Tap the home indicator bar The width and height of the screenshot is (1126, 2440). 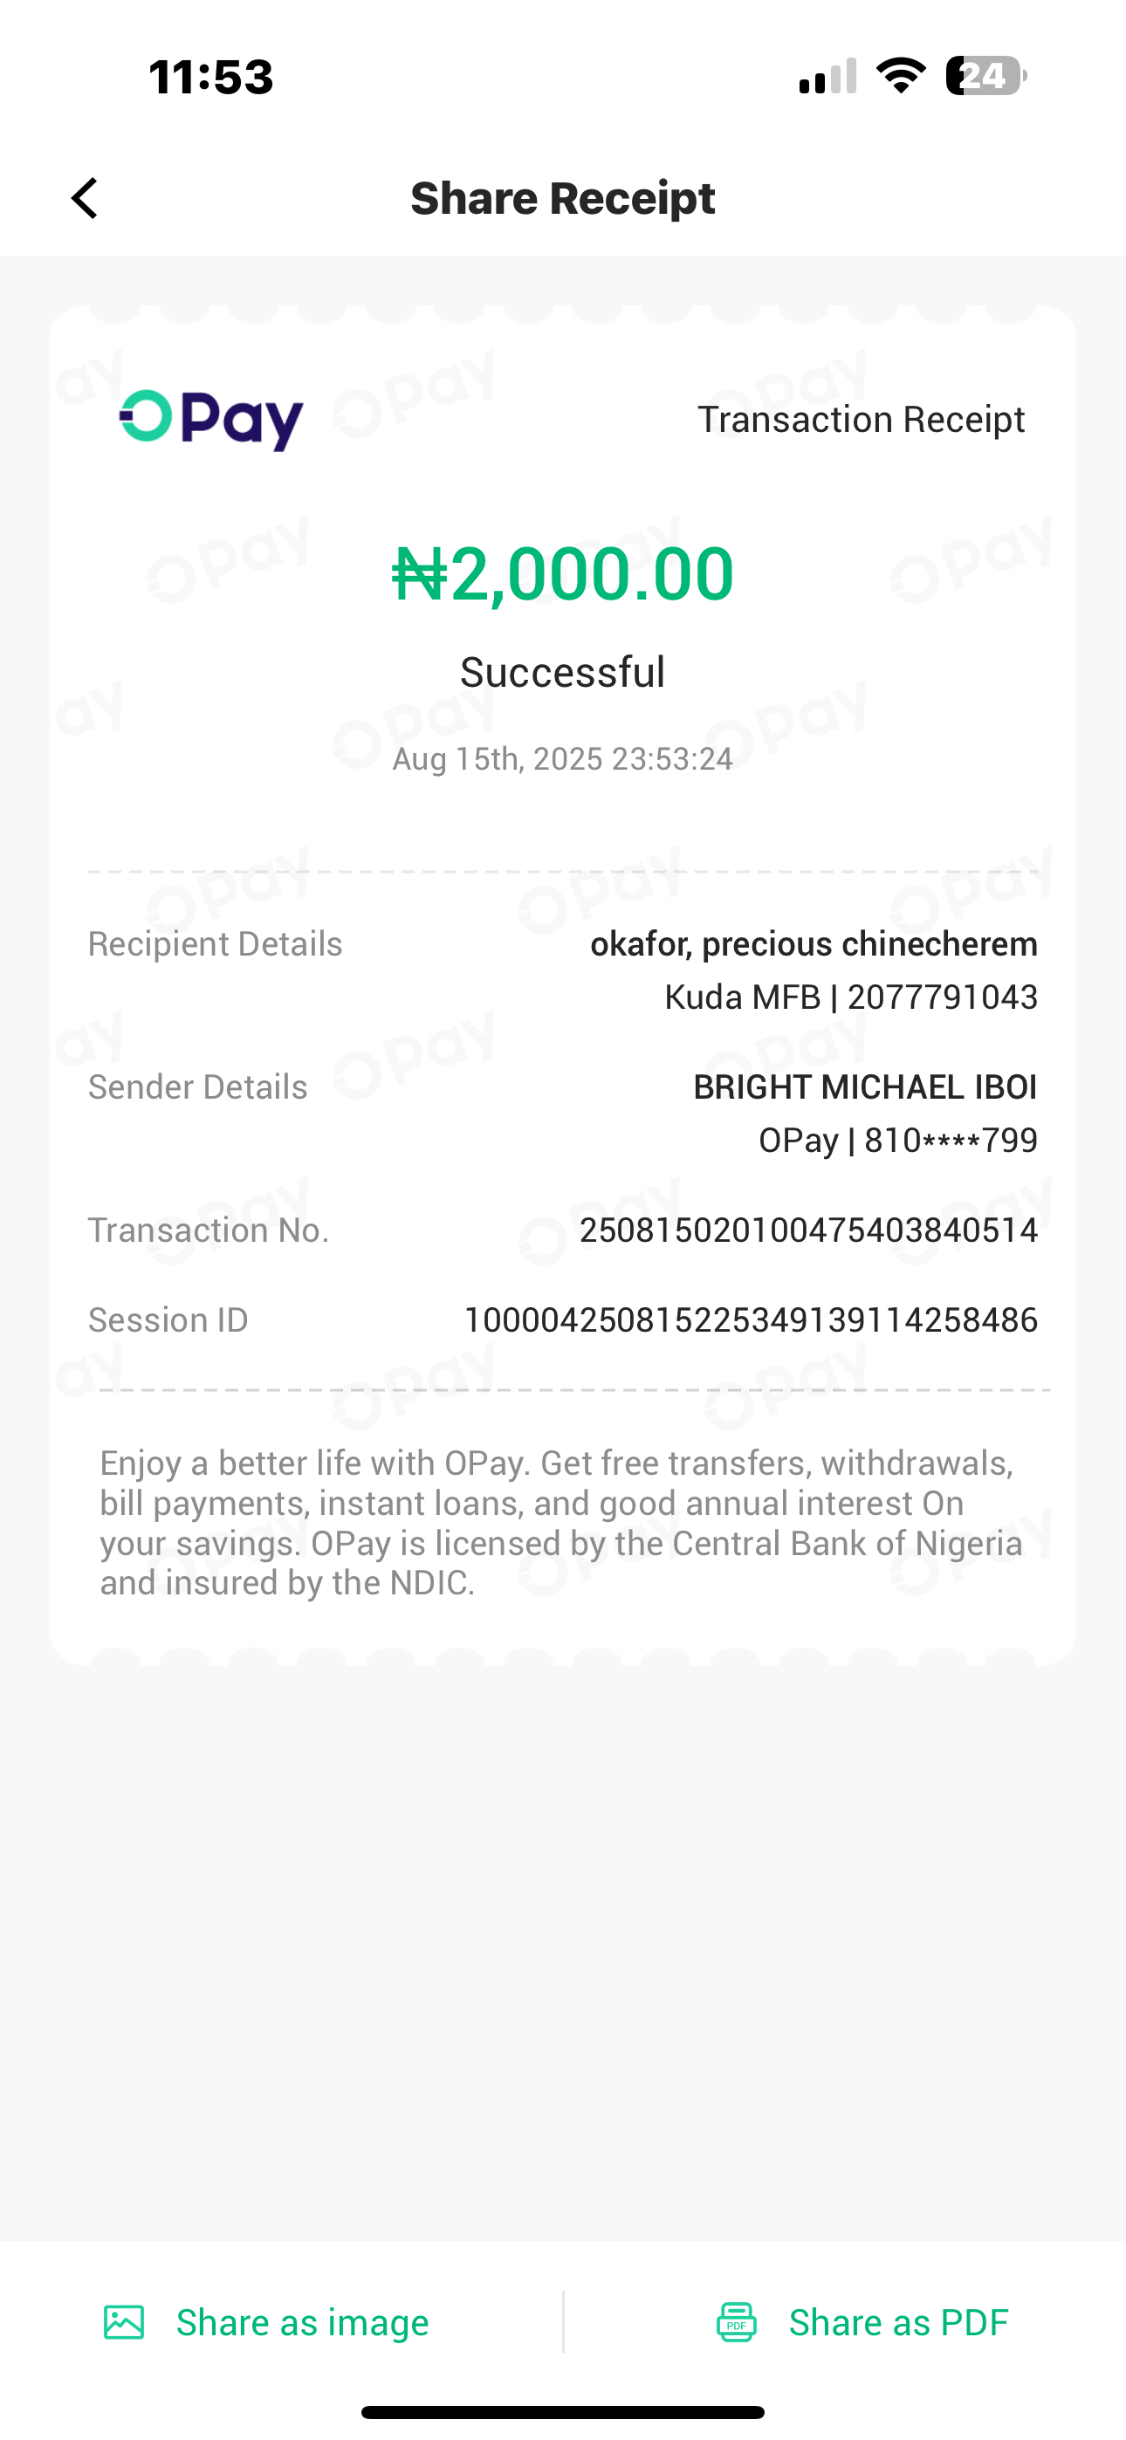tap(563, 2411)
